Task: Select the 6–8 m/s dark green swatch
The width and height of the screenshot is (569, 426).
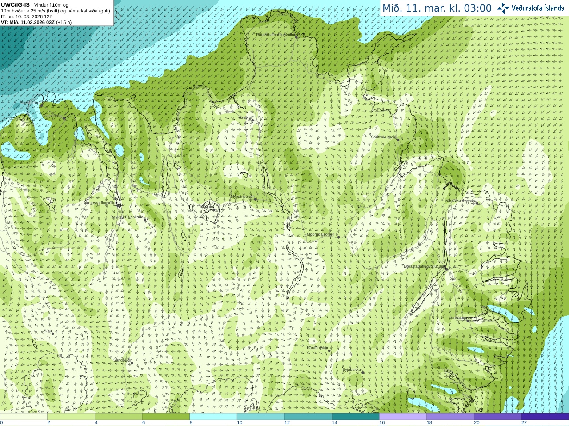Action: coord(166,417)
